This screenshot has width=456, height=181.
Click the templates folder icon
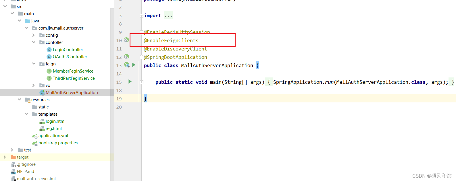pyautogui.click(x=35, y=114)
